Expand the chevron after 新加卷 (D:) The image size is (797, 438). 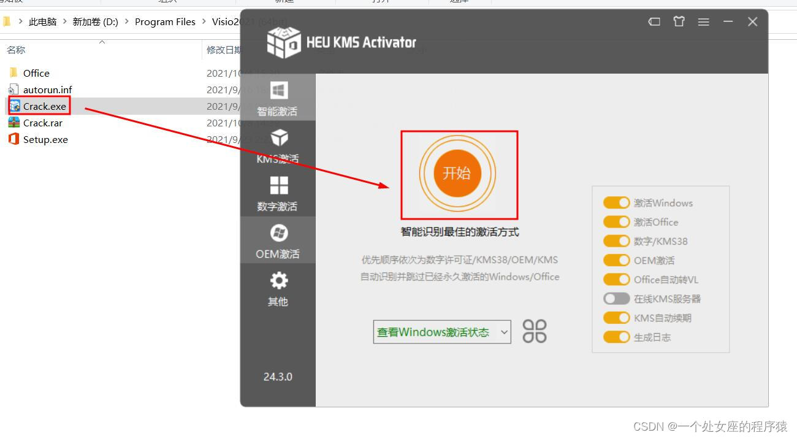(127, 21)
